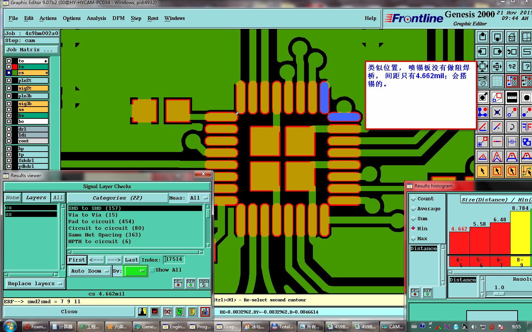532x332 pixels.
Task: Click the histogram chart icon in Results viewer
Action: point(205,312)
